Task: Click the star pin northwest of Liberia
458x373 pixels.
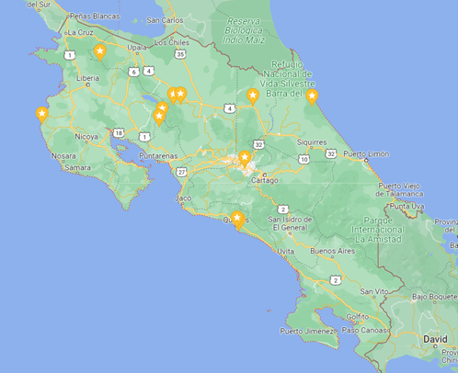Action: tap(100, 52)
